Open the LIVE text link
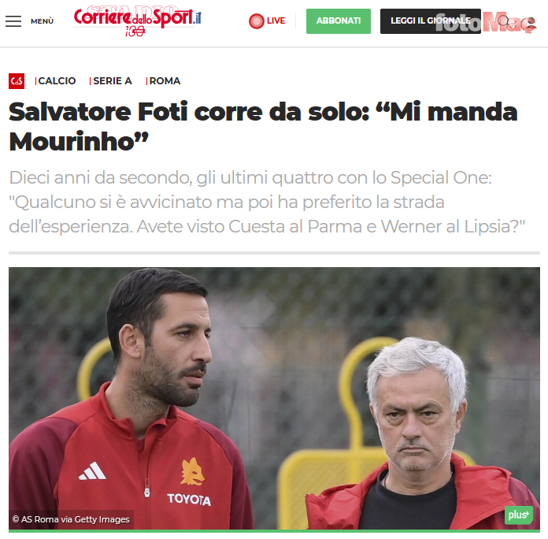This screenshot has width=548, height=539. 276,21
